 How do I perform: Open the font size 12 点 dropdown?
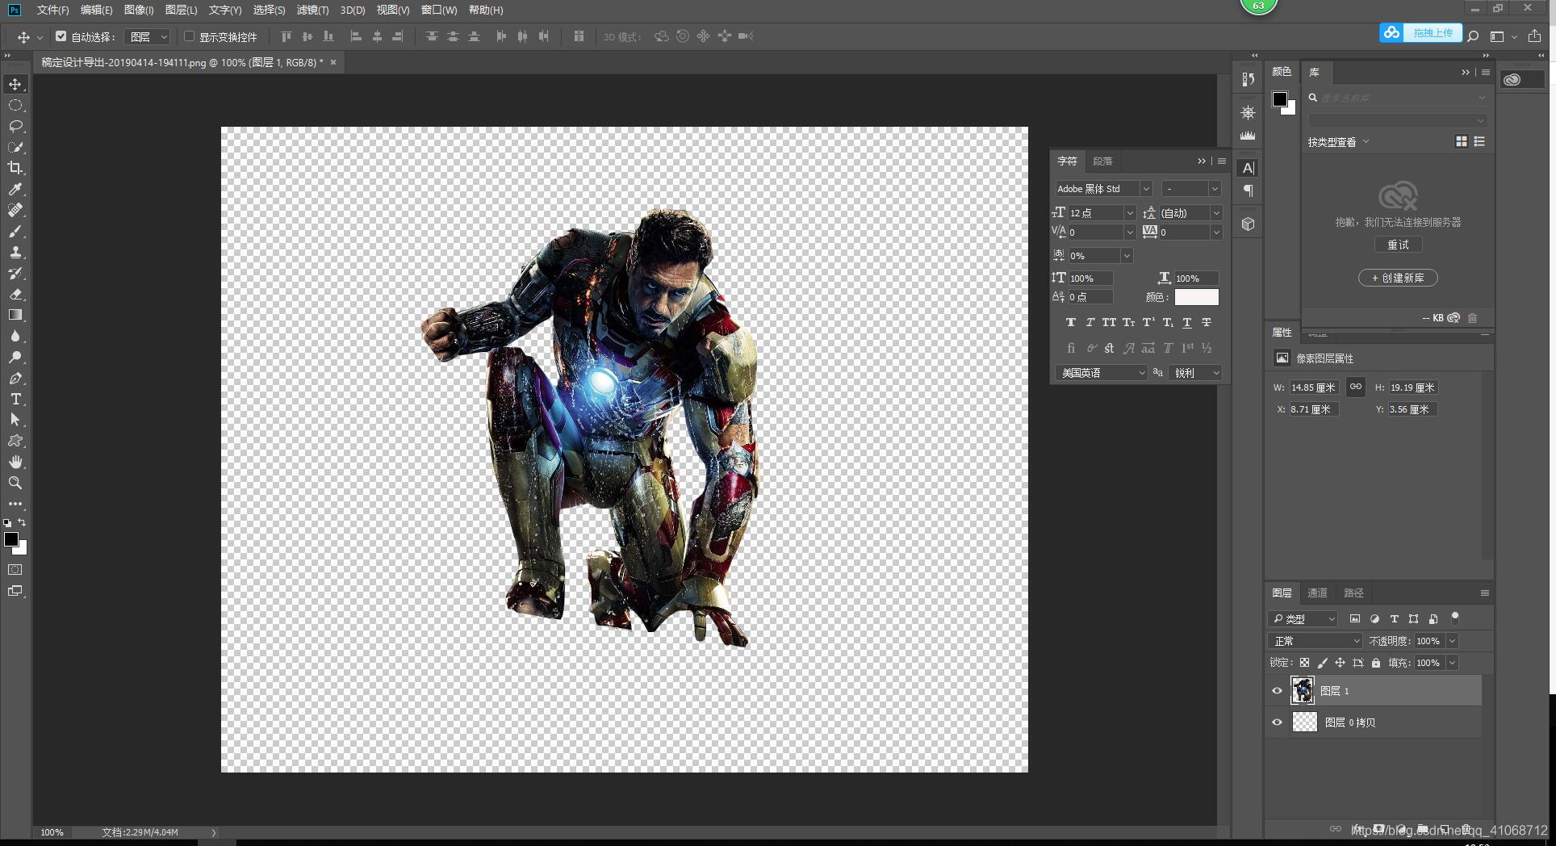1130,213
